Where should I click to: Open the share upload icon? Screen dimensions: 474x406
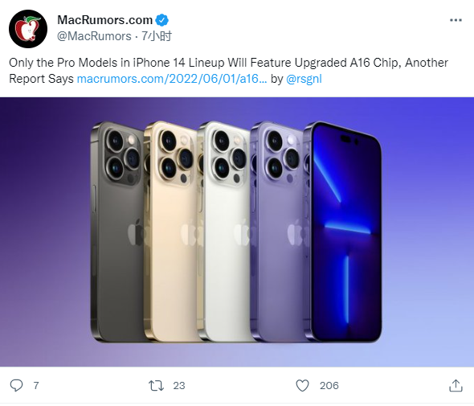[x=456, y=385]
